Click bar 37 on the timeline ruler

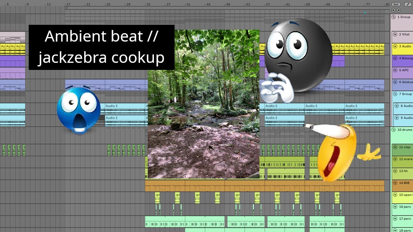168,5
